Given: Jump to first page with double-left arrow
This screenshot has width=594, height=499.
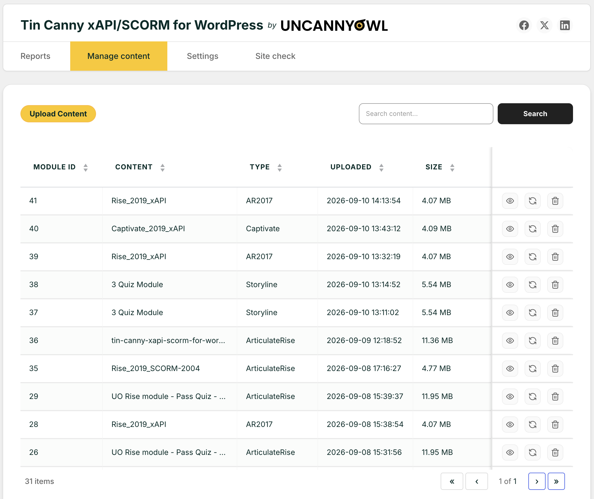Looking at the screenshot, I should click(452, 482).
